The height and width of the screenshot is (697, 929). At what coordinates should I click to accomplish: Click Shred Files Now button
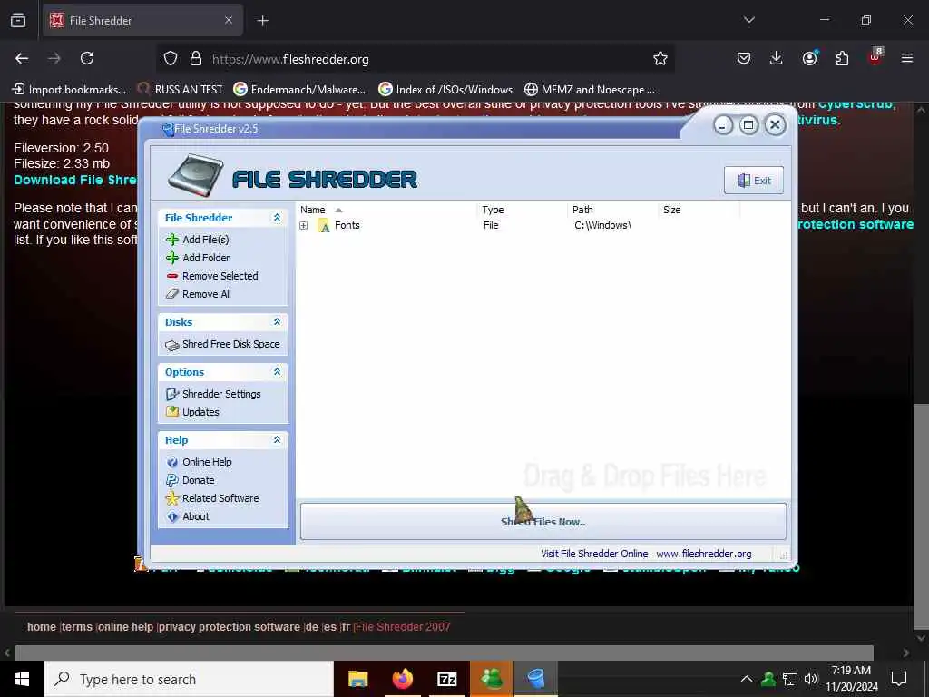543,522
